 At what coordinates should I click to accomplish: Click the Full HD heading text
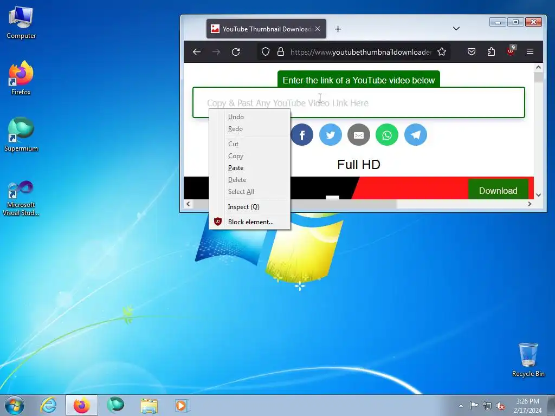(359, 165)
